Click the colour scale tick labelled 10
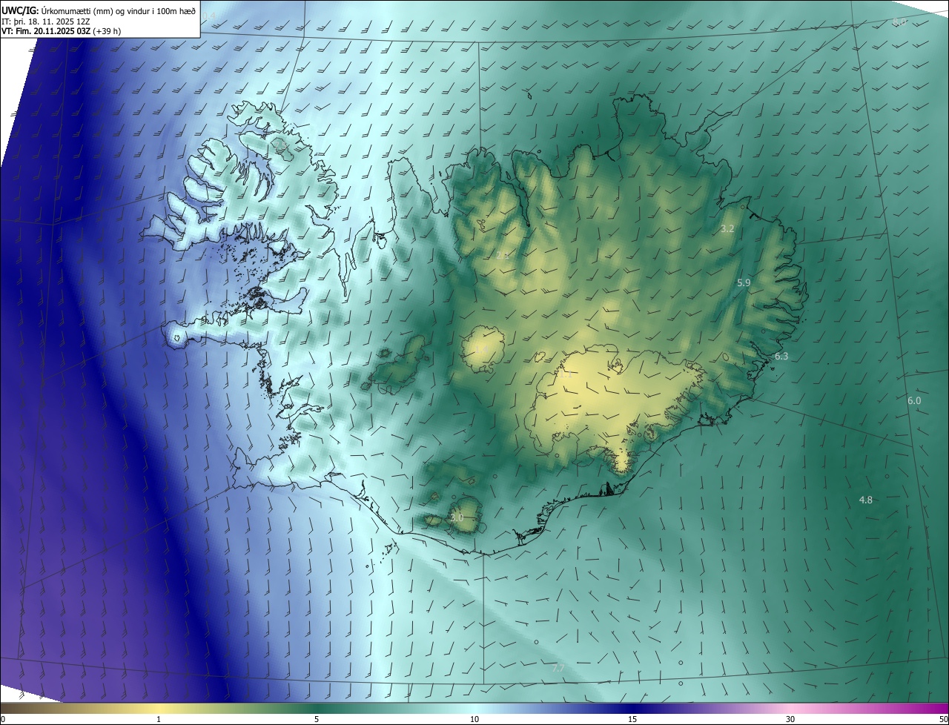Viewport: 949px width, 725px height. 474,720
